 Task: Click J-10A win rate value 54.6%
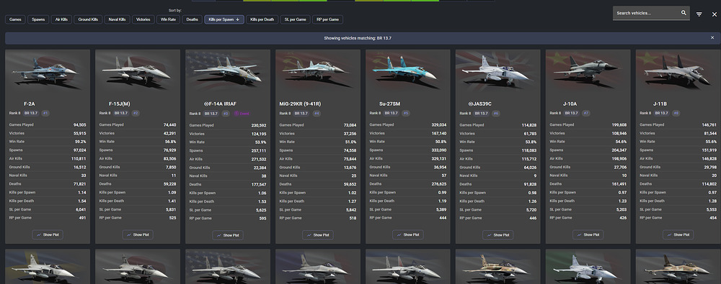pyautogui.click(x=622, y=142)
